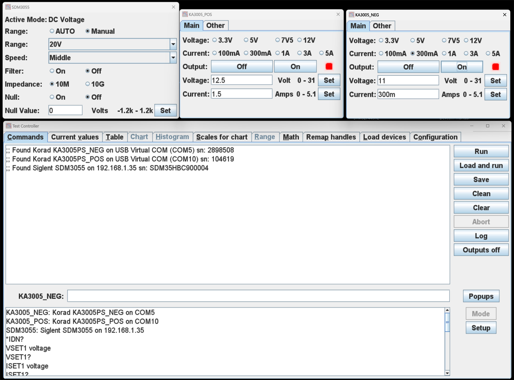
Task: Choose 3.3V preset in KA3005_NEG
Action: [388, 41]
